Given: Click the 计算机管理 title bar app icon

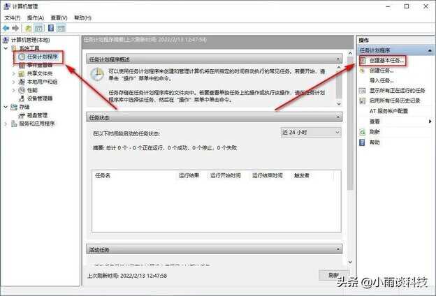Looking at the screenshot, I should [x=7, y=6].
